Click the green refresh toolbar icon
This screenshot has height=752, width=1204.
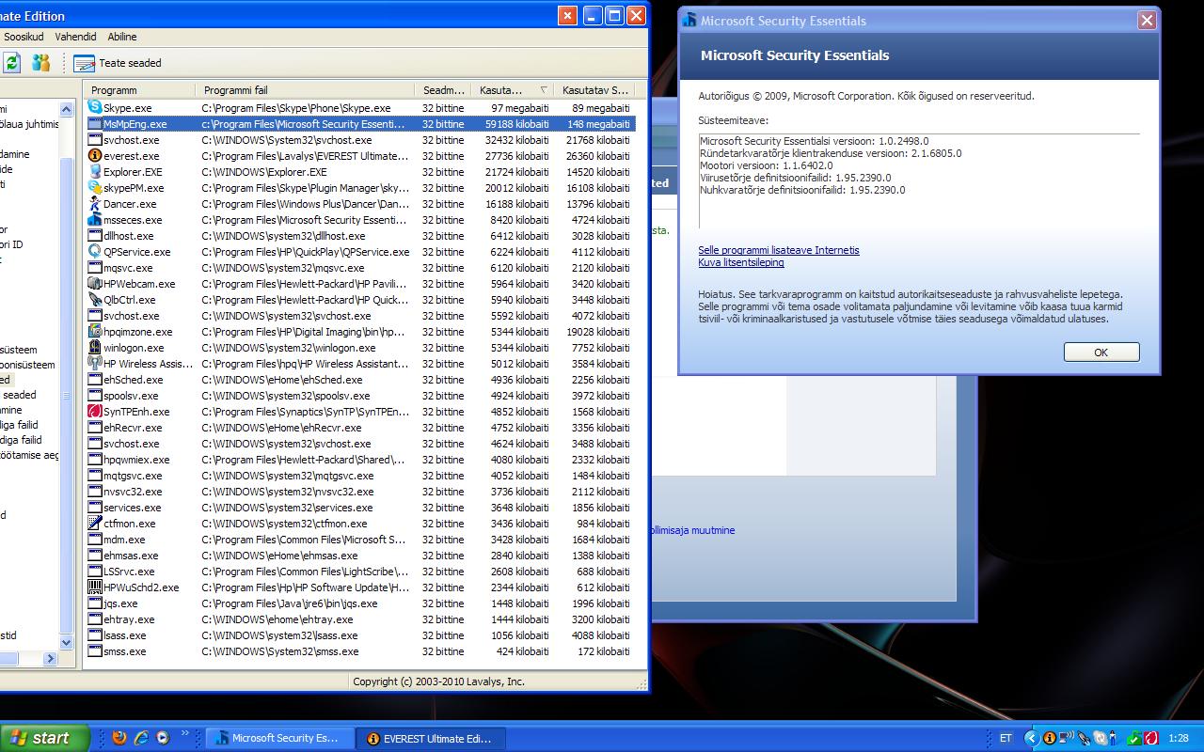pyautogui.click(x=11, y=63)
